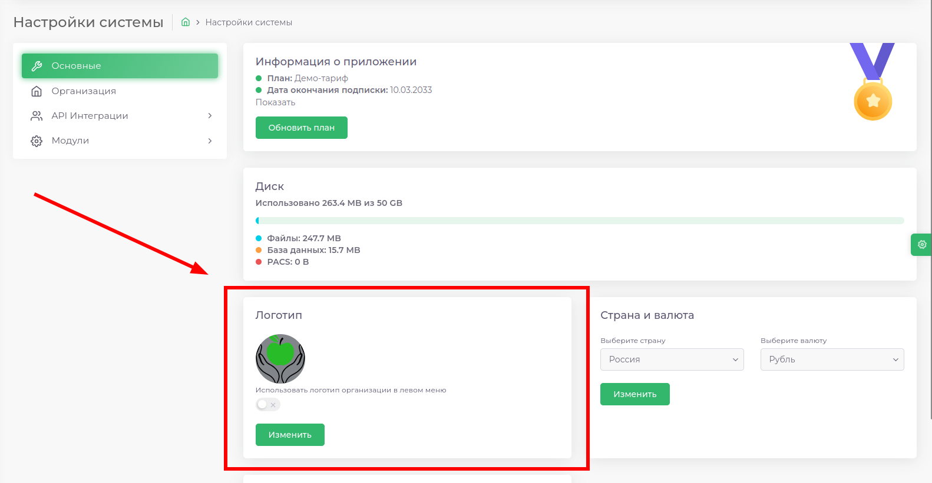The height and width of the screenshot is (483, 932).
Task: Select the Основные menu item
Action: (120, 66)
